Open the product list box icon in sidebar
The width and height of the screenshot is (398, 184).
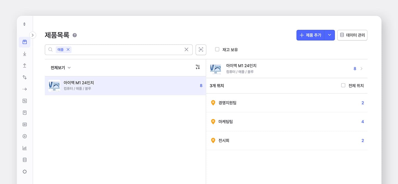(x=25, y=42)
